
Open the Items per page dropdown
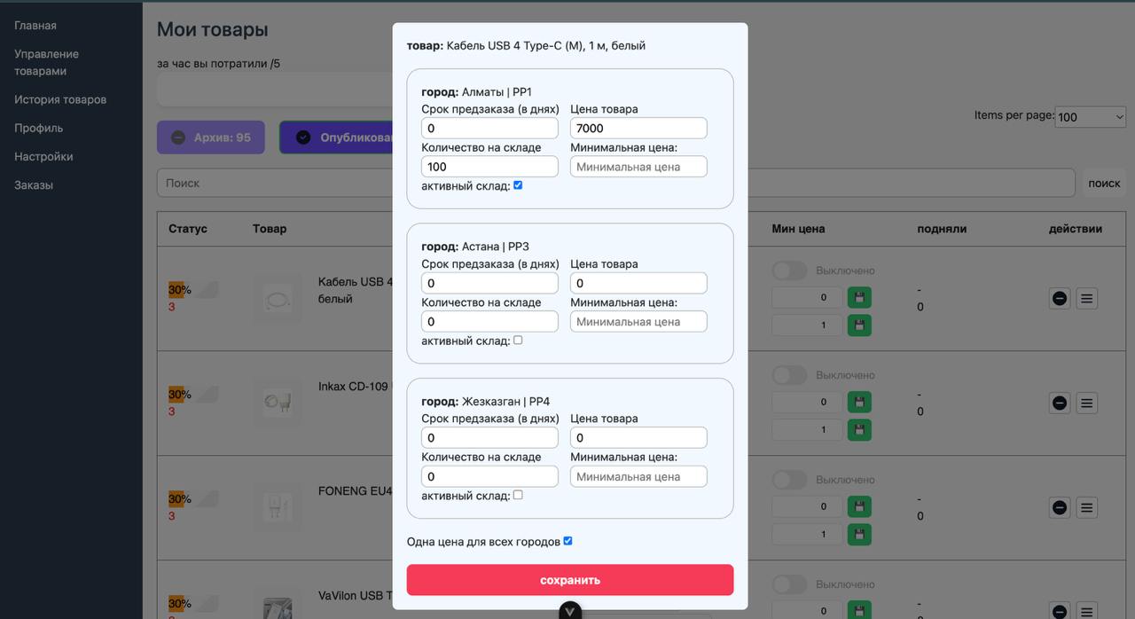pyautogui.click(x=1090, y=117)
